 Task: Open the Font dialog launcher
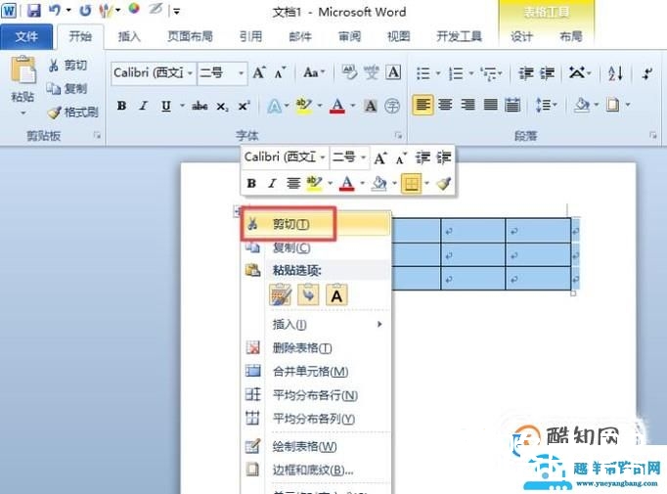(x=398, y=136)
